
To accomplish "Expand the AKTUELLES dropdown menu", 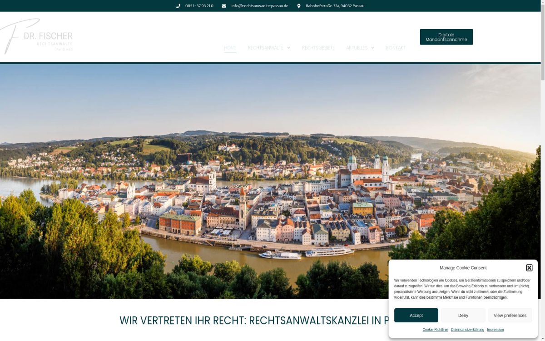I will point(360,47).
